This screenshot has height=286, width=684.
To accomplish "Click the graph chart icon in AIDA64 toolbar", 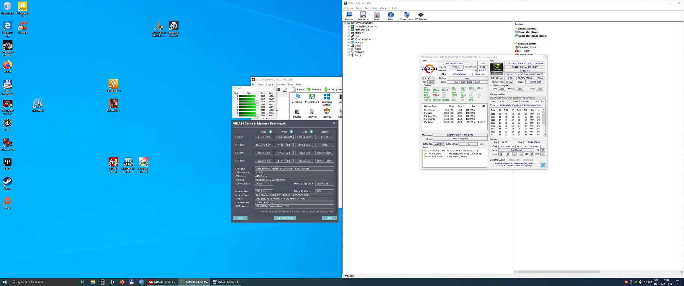I will click(285, 90).
